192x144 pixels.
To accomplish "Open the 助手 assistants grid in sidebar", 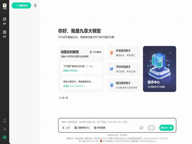I will (4, 34).
